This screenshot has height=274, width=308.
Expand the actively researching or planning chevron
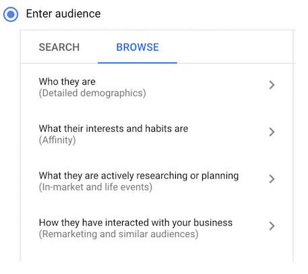(272, 179)
